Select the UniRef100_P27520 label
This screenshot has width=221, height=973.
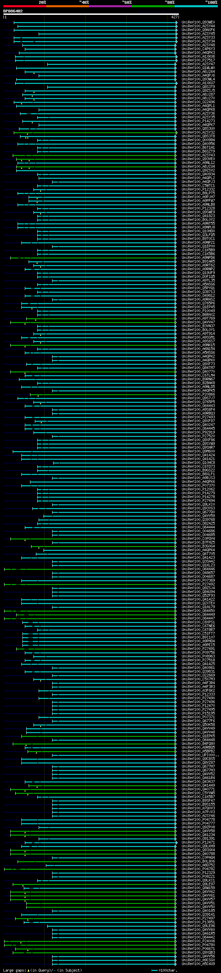[x=198, y=436]
